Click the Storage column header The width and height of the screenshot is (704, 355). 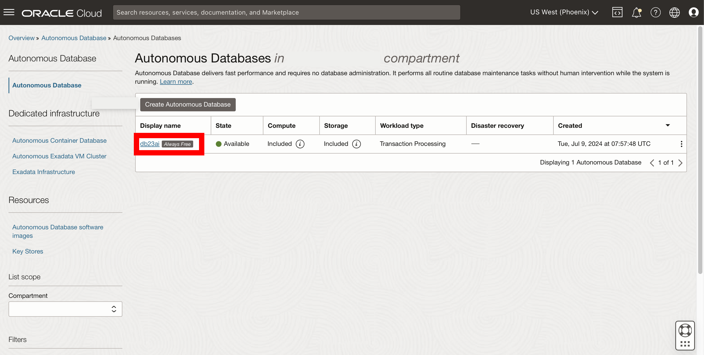point(336,125)
